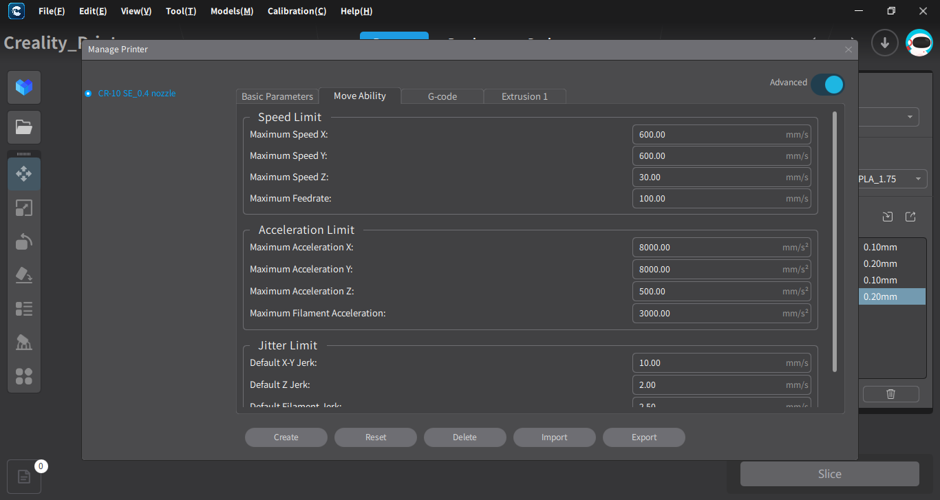Select the Move tool with four arrows
Viewport: 940px width, 500px height.
tap(24, 174)
